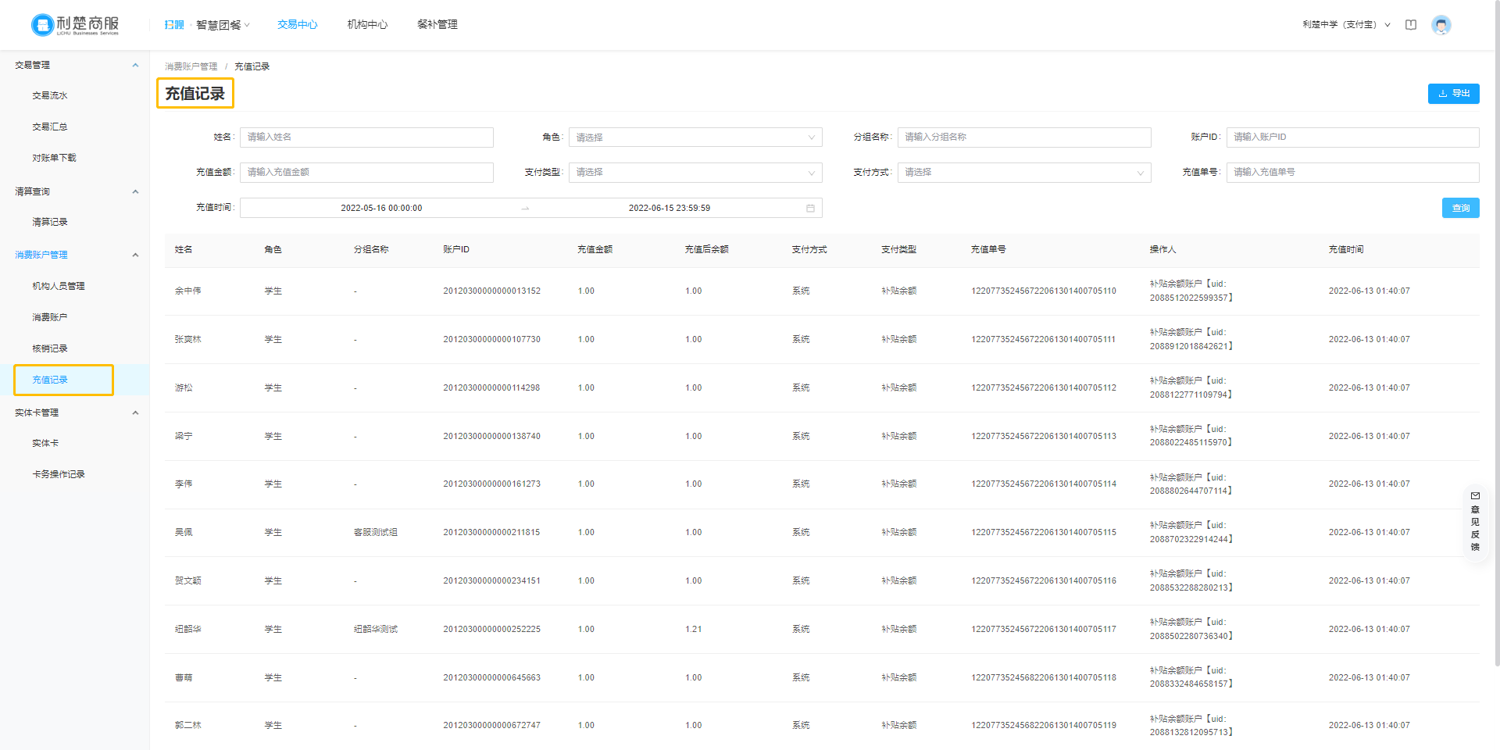
Task: Open the 角色 select dropdown
Action: point(695,137)
